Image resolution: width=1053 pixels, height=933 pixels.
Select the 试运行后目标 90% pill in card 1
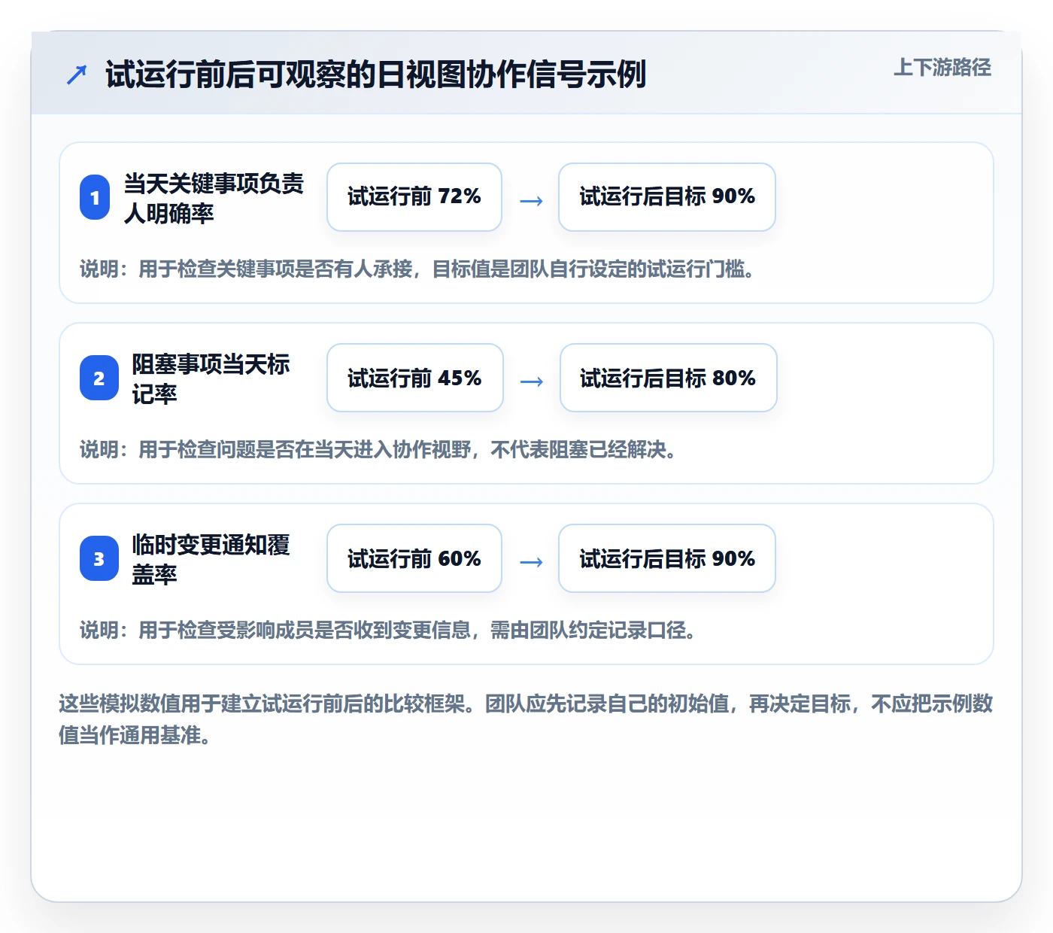click(667, 197)
